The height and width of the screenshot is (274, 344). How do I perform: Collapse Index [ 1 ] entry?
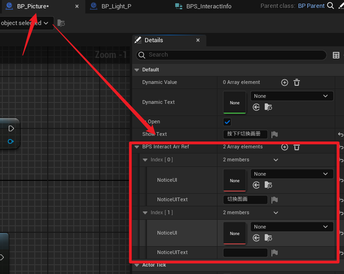(x=145, y=213)
